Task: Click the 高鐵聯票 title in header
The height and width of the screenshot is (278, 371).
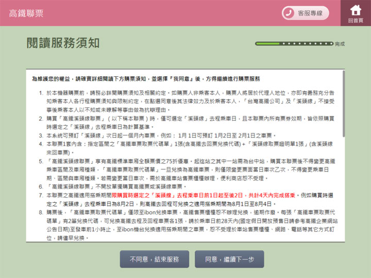Action: click(x=25, y=13)
